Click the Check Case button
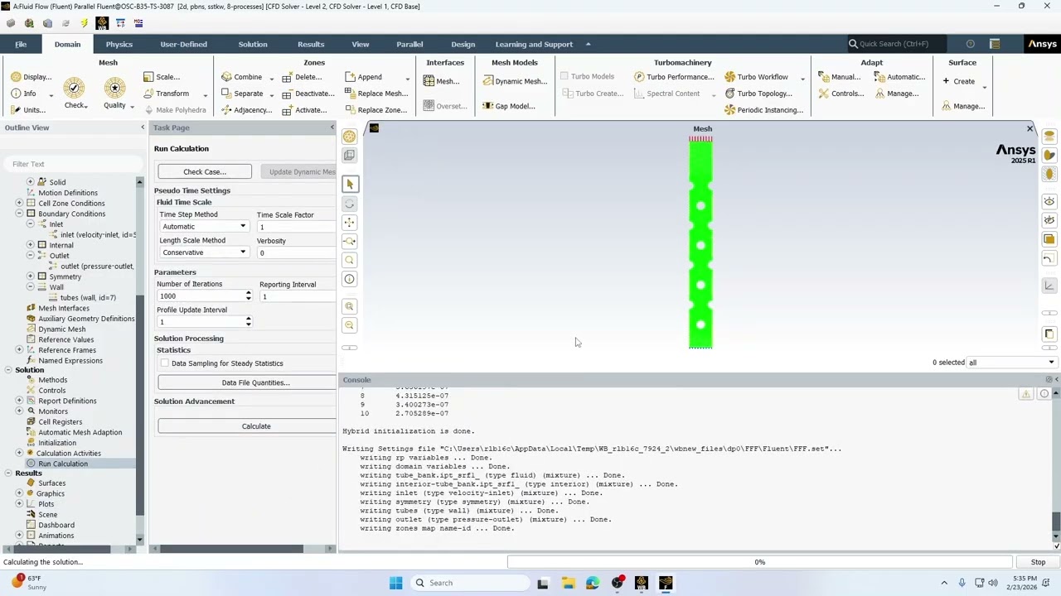1061x596 pixels. tap(205, 171)
